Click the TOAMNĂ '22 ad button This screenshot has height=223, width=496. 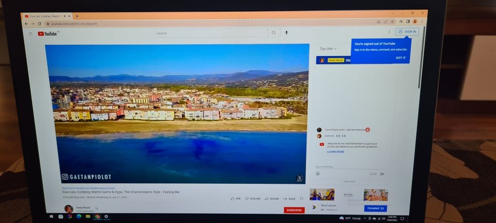coord(375,209)
